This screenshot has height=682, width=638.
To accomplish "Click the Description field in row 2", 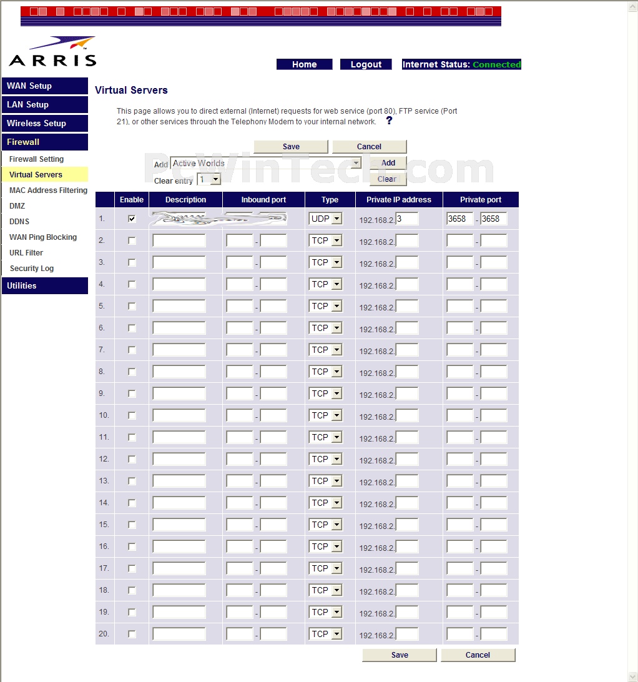I will (179, 240).
